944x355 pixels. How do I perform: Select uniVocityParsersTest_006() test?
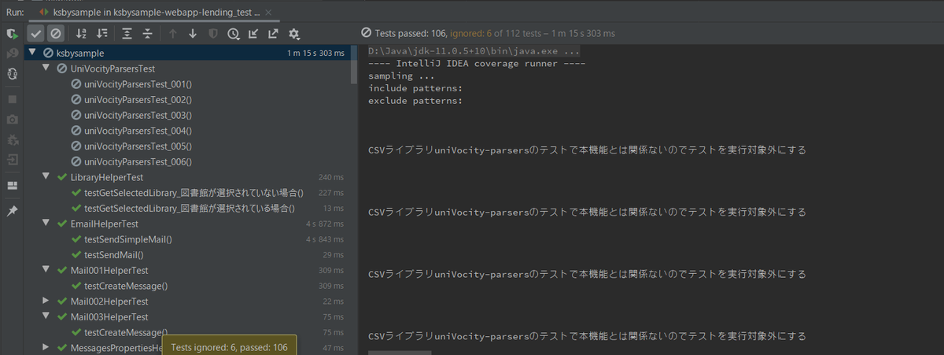pyautogui.click(x=137, y=161)
